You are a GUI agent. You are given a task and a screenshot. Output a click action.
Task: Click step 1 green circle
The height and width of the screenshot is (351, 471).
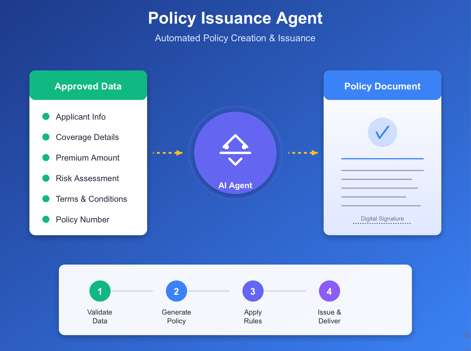pyautogui.click(x=100, y=291)
